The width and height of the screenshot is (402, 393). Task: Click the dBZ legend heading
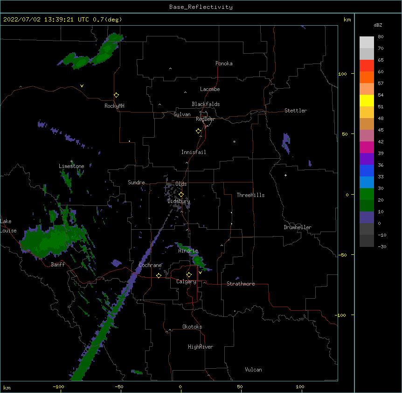click(x=378, y=25)
